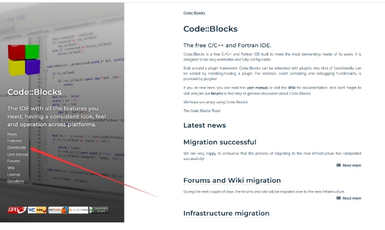Screen dimensions: 385x230
Task: Click the Support this project badge
Action: (99, 210)
